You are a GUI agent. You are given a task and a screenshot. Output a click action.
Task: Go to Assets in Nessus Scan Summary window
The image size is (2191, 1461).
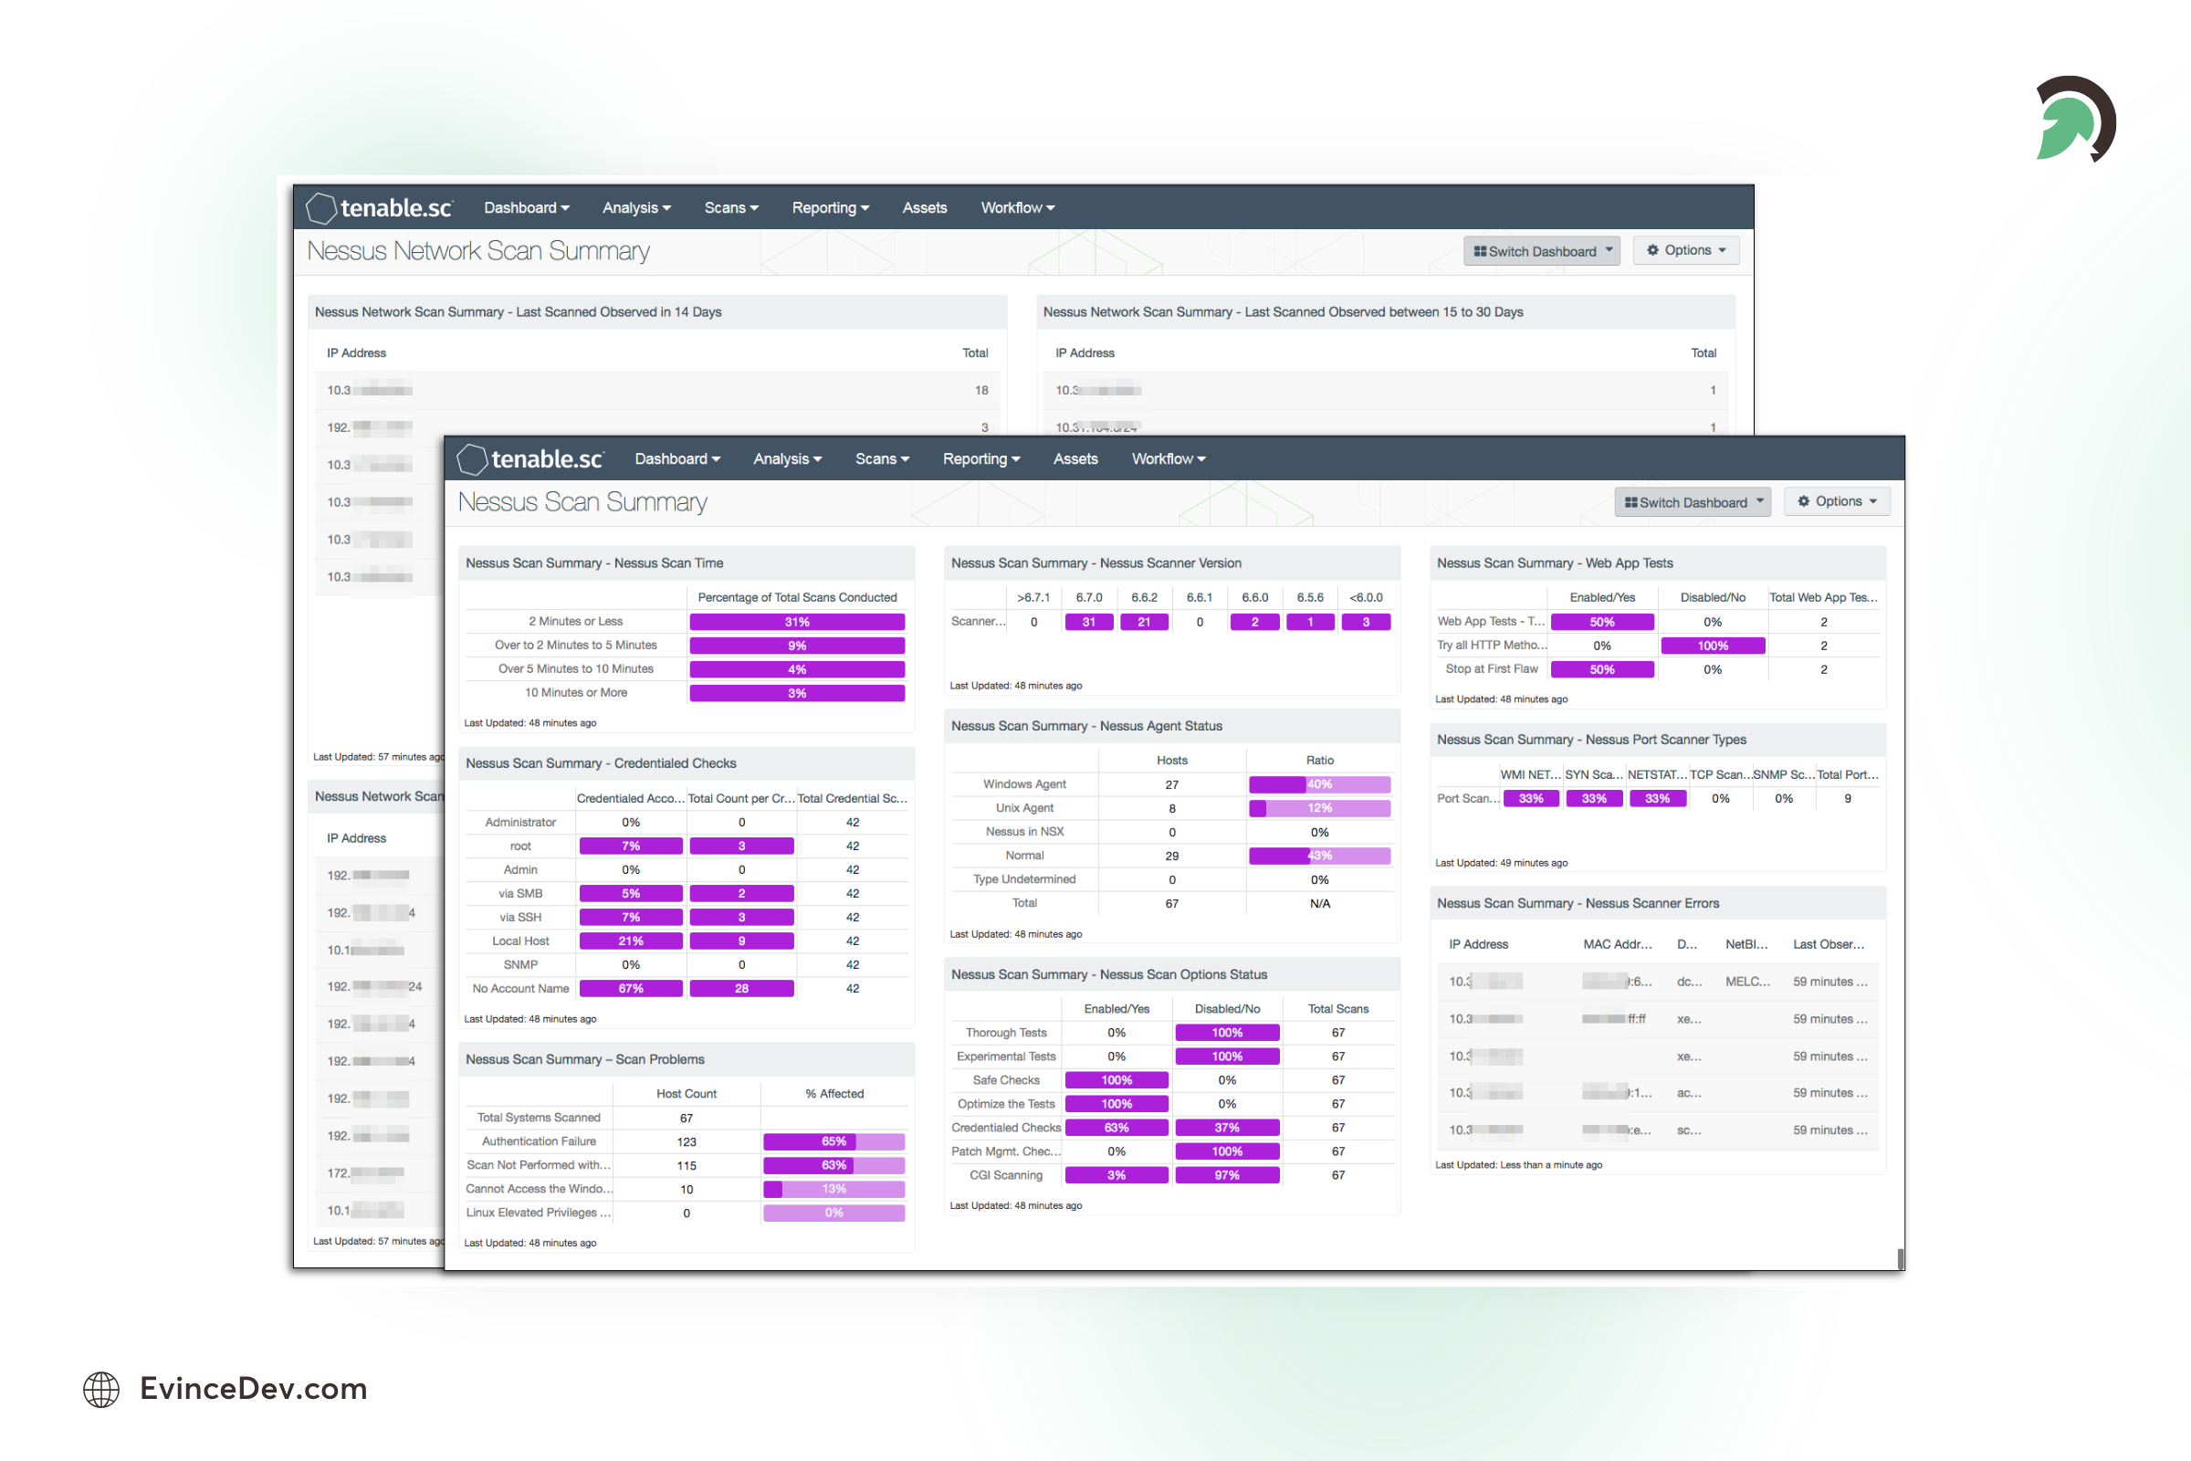(1076, 459)
